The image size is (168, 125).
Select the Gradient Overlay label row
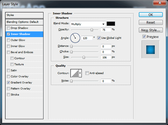tap(24, 82)
